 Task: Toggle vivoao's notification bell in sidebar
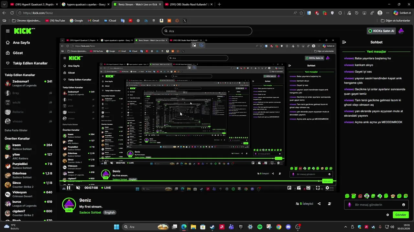click(50, 121)
